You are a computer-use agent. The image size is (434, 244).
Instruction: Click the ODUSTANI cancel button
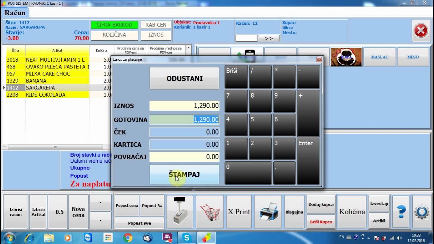[x=184, y=78]
